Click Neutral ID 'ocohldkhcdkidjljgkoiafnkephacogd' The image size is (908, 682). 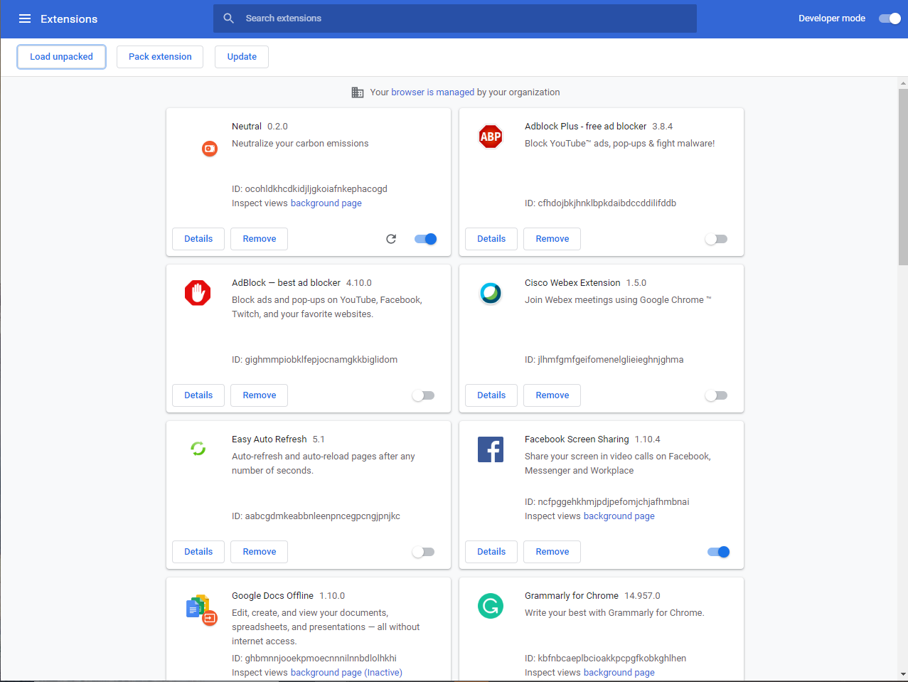point(316,189)
